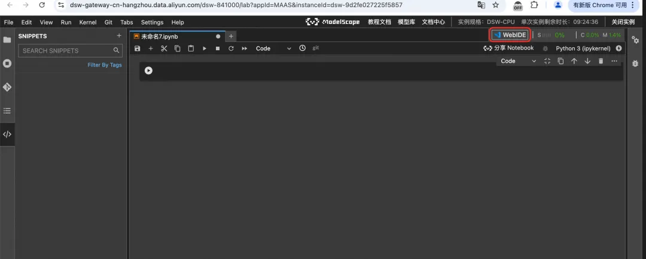
Task: Open the View menu
Action: tap(46, 22)
